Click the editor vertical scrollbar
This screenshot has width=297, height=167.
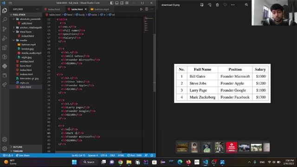point(155,63)
